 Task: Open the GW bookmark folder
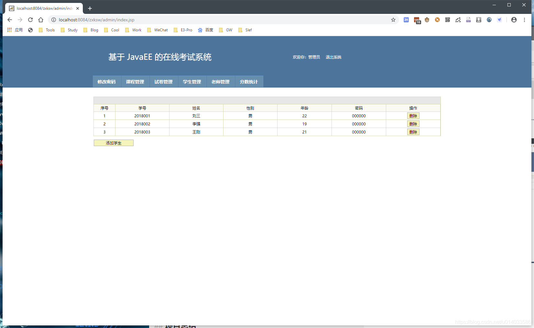(x=225, y=30)
